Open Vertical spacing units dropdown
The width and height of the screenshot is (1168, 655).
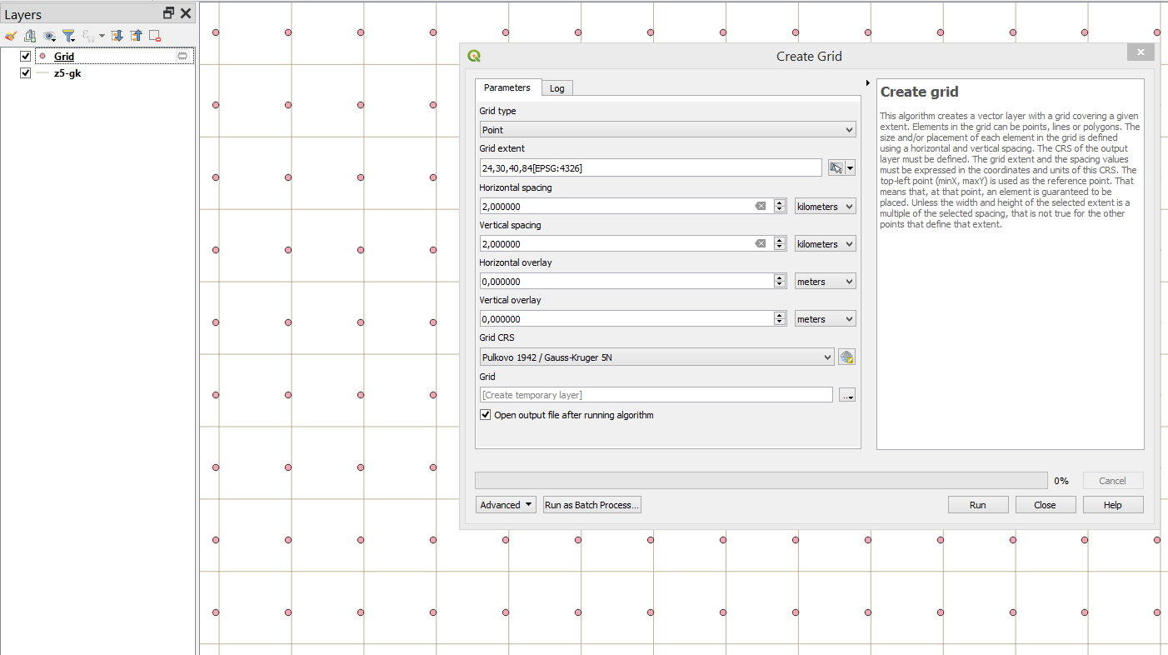click(825, 244)
